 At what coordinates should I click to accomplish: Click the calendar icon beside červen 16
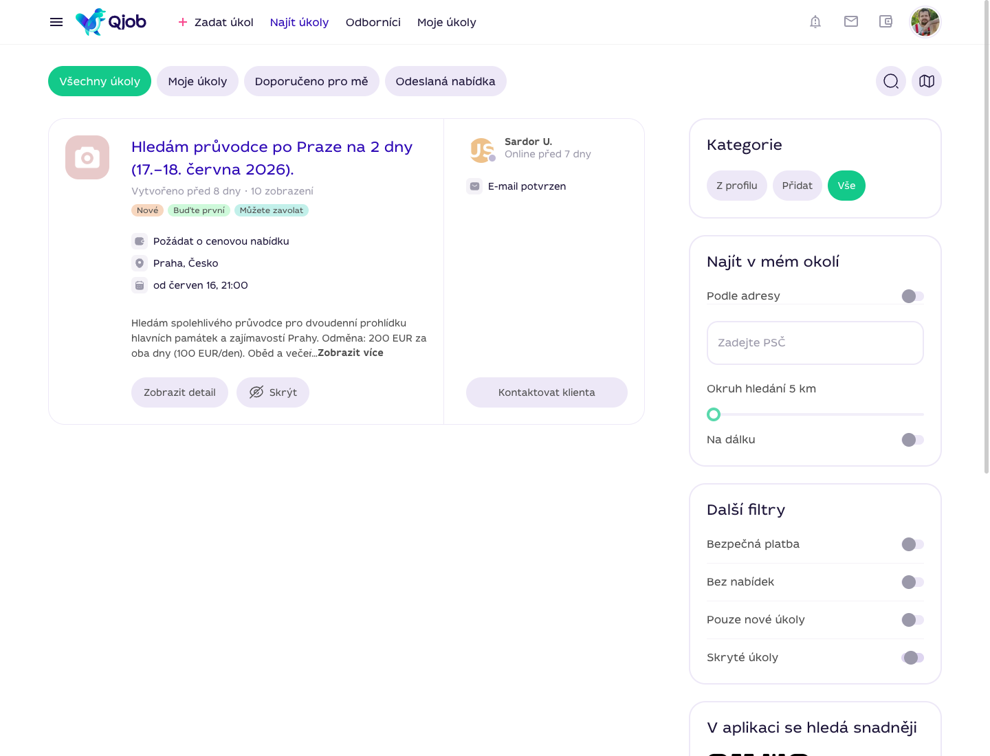[x=140, y=285]
